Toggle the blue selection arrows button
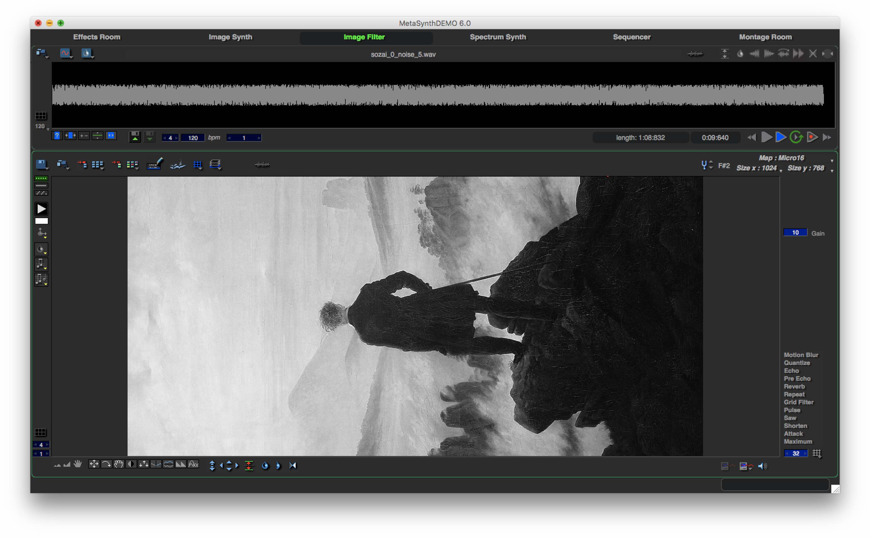The height and width of the screenshot is (537, 870). 111,136
